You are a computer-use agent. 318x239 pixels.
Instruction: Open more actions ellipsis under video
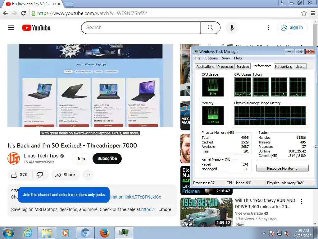click(x=88, y=175)
